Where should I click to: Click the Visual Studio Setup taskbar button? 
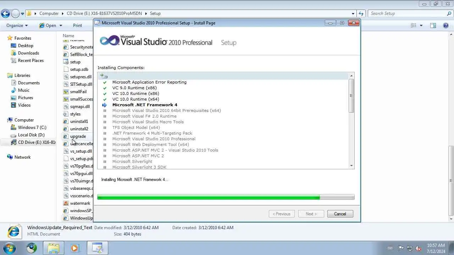click(97, 248)
